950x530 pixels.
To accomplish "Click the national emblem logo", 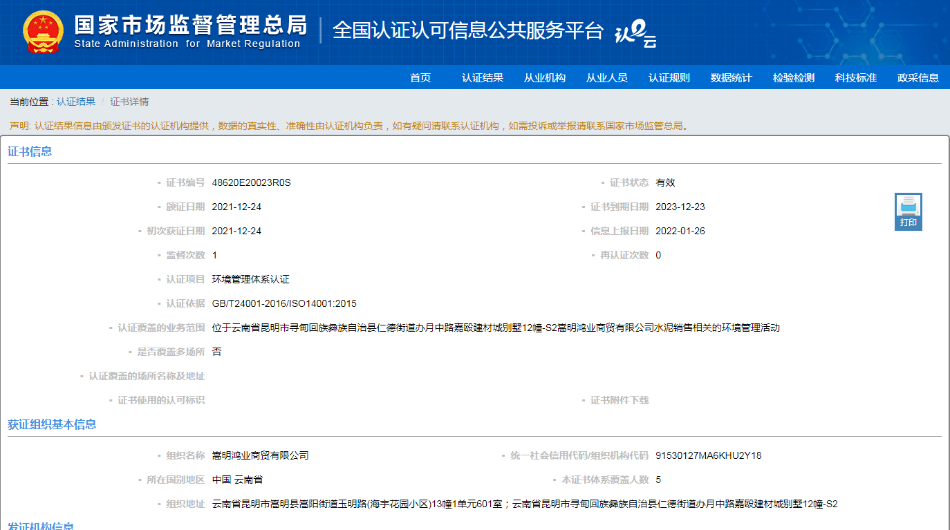I will [43, 32].
